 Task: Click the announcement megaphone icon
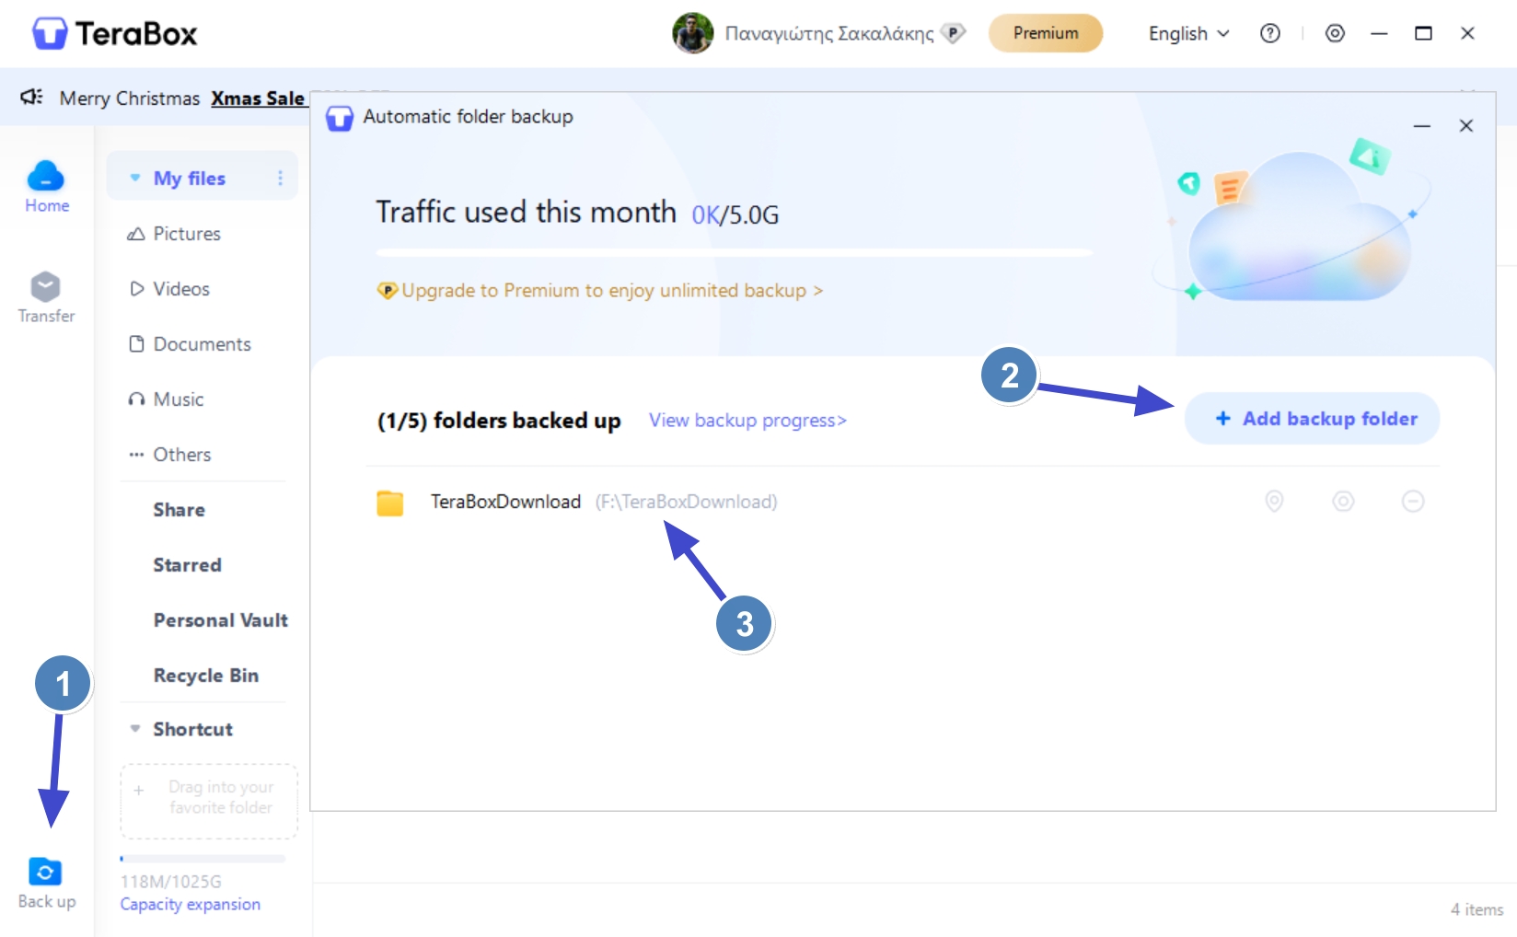click(31, 97)
